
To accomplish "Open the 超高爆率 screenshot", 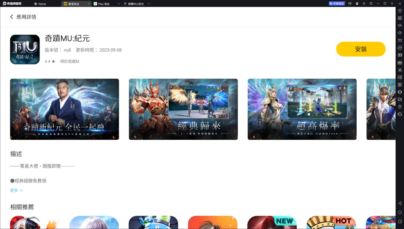I will (x=302, y=109).
